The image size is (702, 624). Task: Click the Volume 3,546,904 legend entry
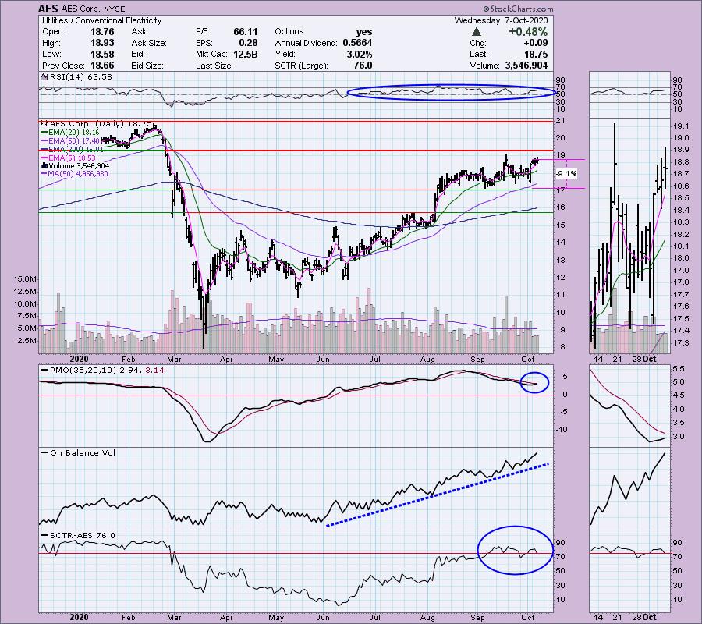78,166
